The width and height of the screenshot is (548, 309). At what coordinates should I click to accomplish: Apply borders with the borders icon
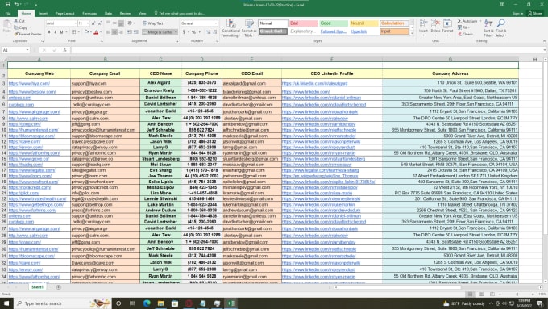[x=73, y=32]
